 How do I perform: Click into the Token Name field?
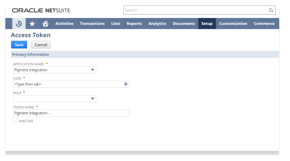(x=71, y=113)
